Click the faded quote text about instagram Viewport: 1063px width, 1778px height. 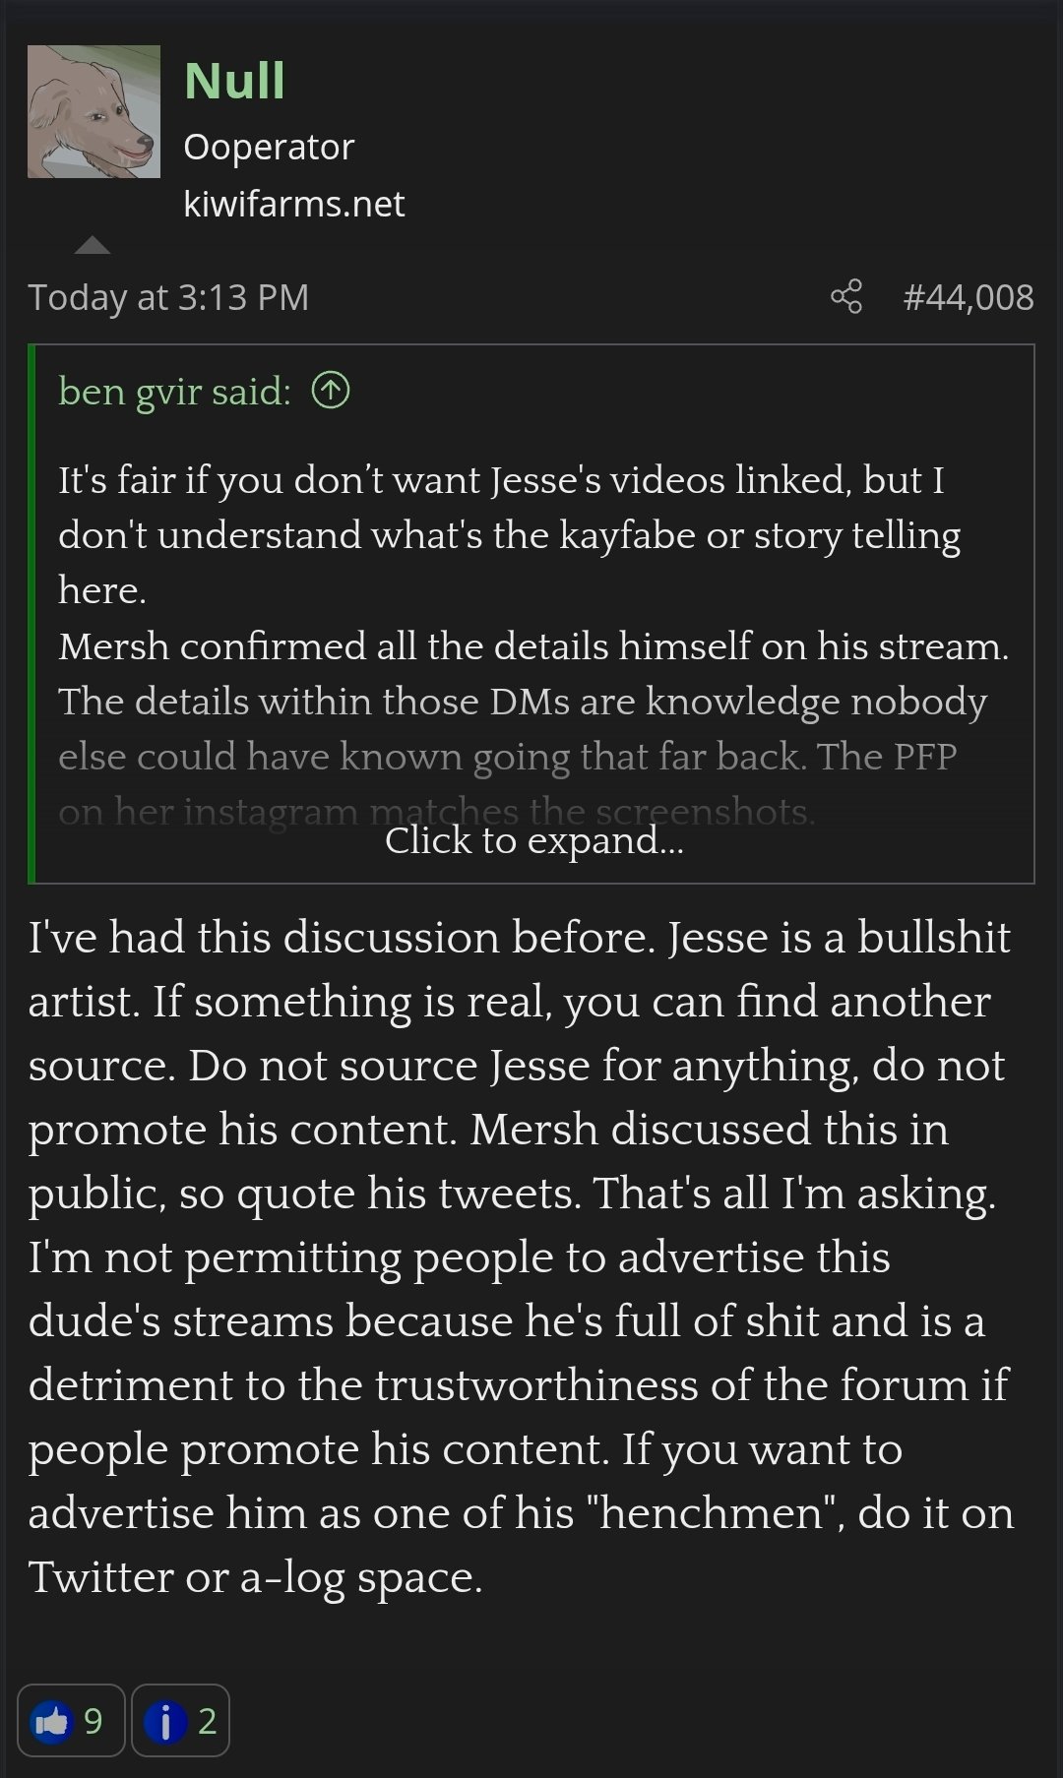tap(436, 812)
